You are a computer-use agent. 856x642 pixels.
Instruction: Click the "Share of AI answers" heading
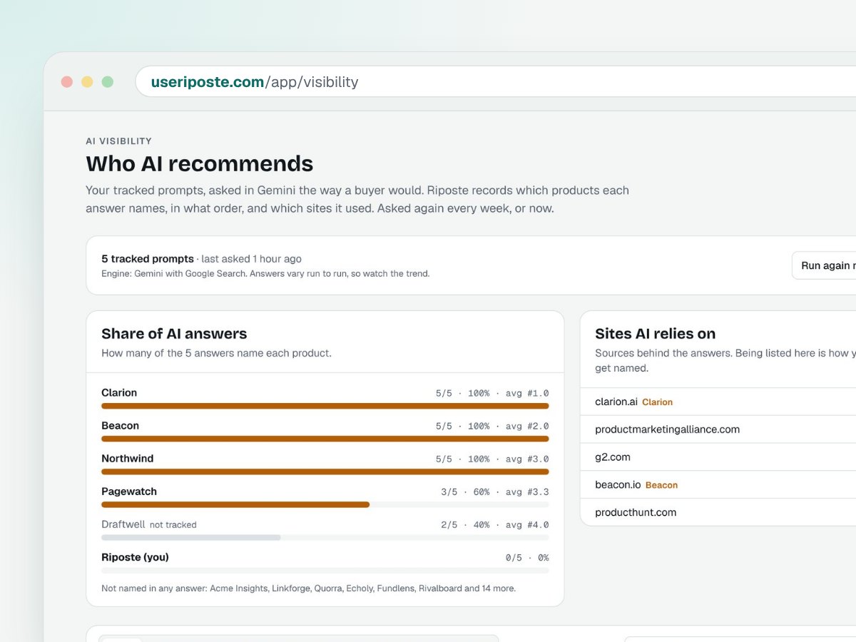[x=174, y=333]
